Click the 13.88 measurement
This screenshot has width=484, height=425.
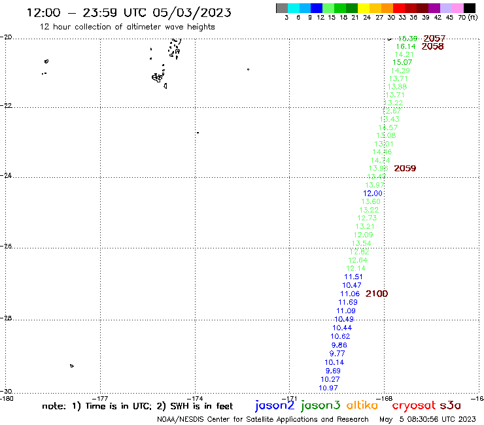[397, 87]
